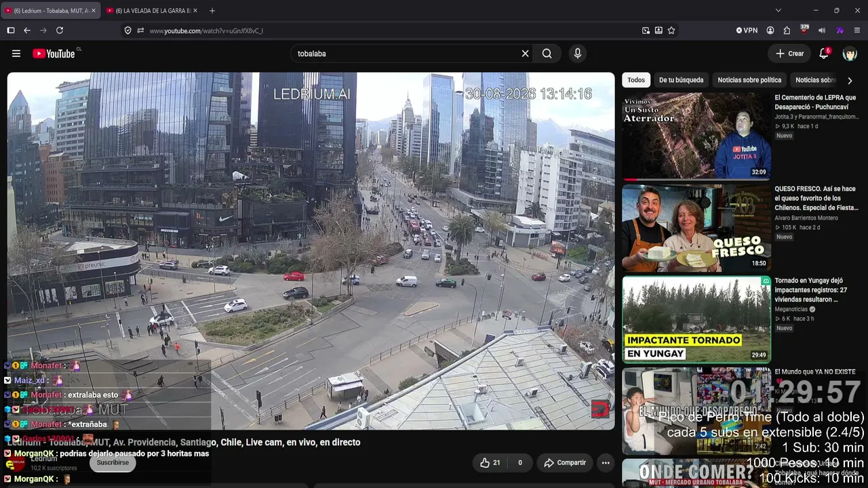The width and height of the screenshot is (868, 488).
Task: Pop out video from the address bar
Action: pos(646,30)
